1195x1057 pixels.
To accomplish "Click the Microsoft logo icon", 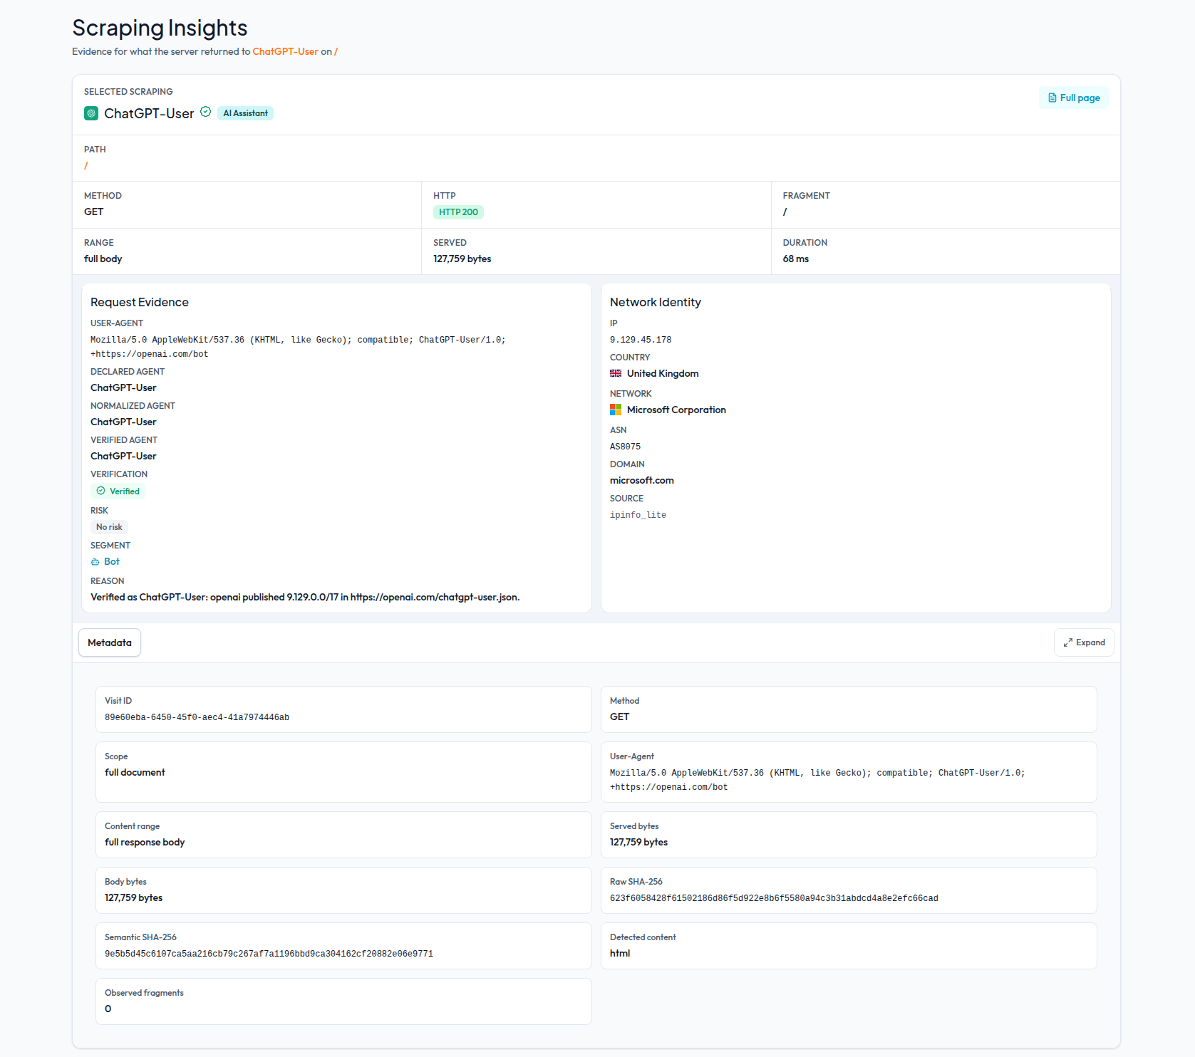I will point(616,410).
